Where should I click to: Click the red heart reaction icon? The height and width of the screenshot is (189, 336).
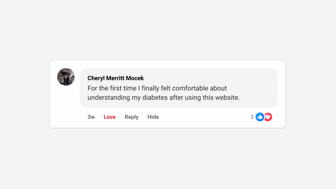click(268, 117)
